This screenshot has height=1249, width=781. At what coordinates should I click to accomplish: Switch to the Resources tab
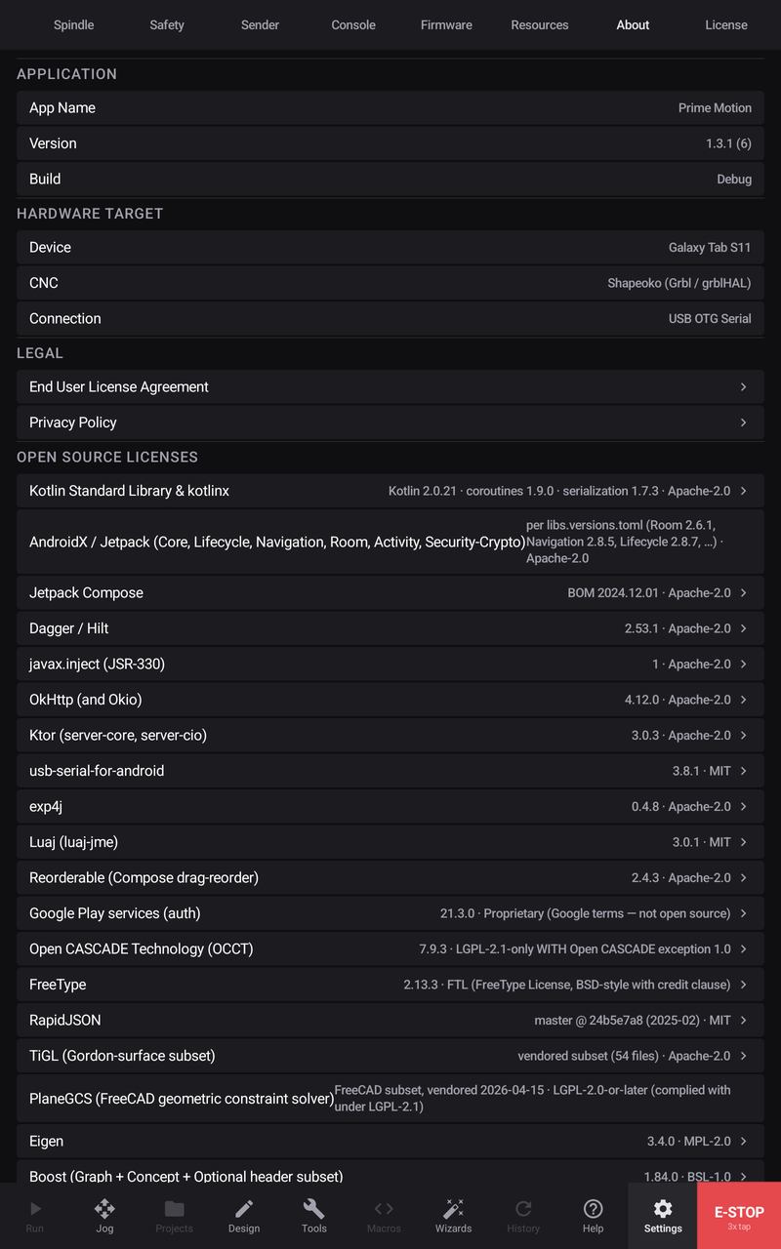click(x=540, y=25)
